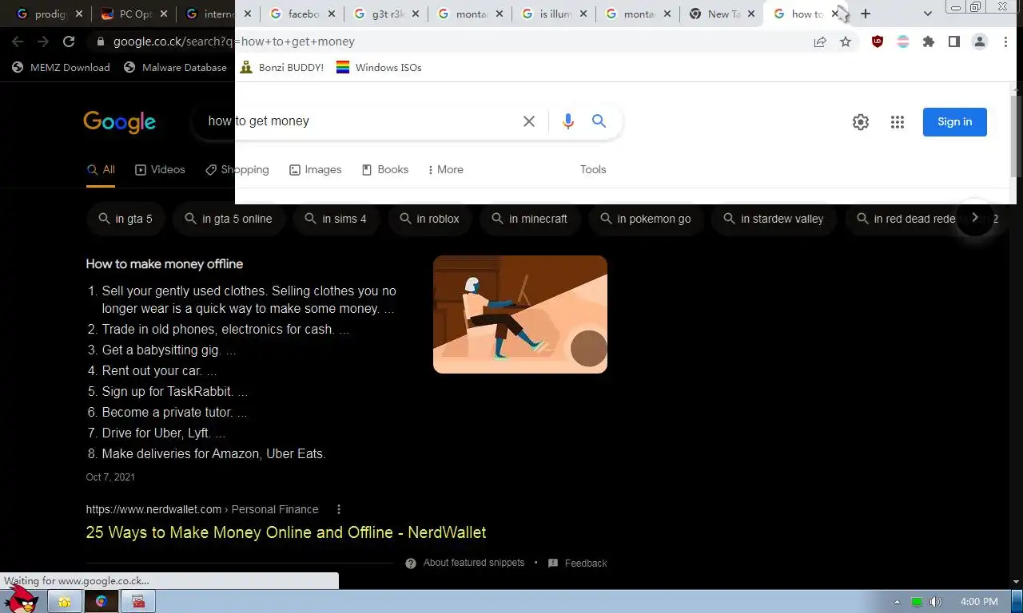The width and height of the screenshot is (1023, 613).
Task: Click the search query input field
Action: click(x=360, y=121)
